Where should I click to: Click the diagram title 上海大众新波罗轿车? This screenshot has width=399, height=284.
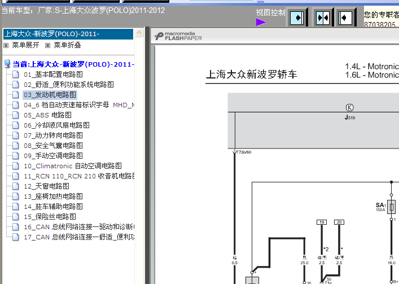[251, 75]
